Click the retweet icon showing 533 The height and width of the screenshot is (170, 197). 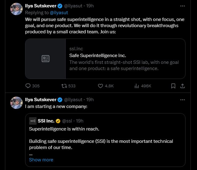[x=64, y=86]
